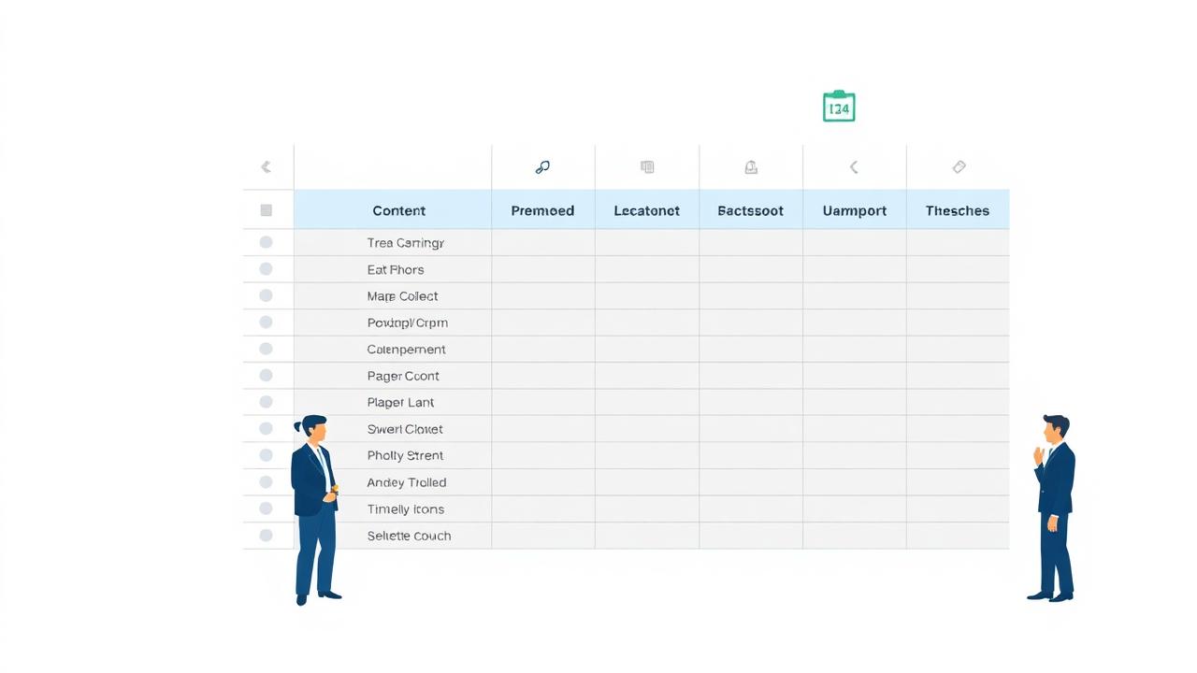The image size is (1197, 673).
Task: Click the link icon above Premoed column
Action: (x=542, y=166)
